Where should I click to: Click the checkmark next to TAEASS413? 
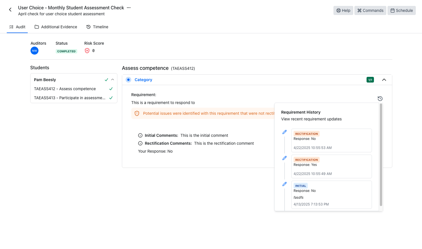coord(111,98)
